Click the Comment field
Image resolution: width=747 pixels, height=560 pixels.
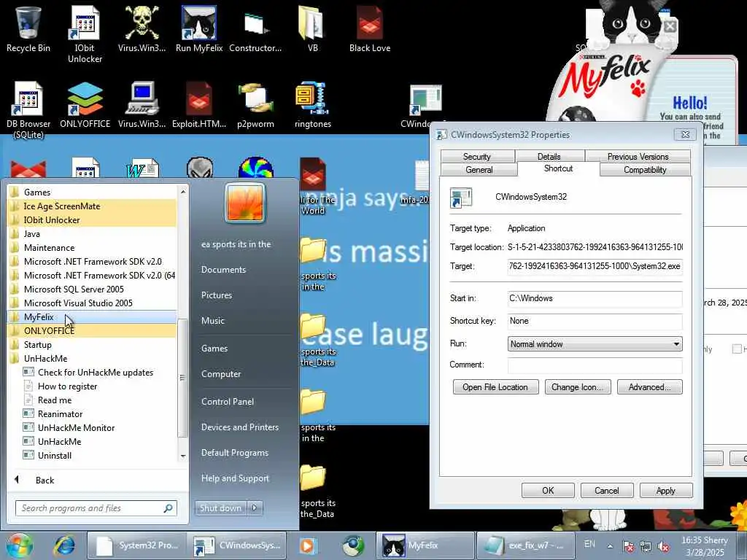pos(595,365)
